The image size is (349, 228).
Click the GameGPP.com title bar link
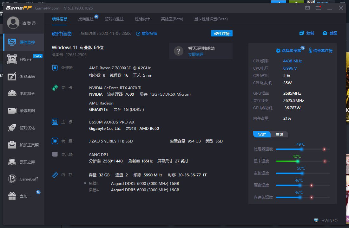(x=47, y=8)
